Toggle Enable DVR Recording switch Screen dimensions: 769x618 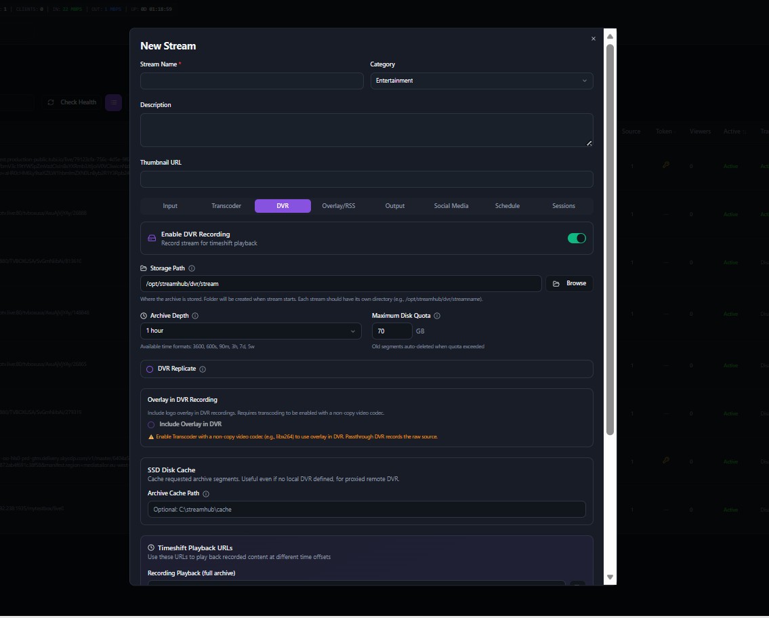[577, 239]
